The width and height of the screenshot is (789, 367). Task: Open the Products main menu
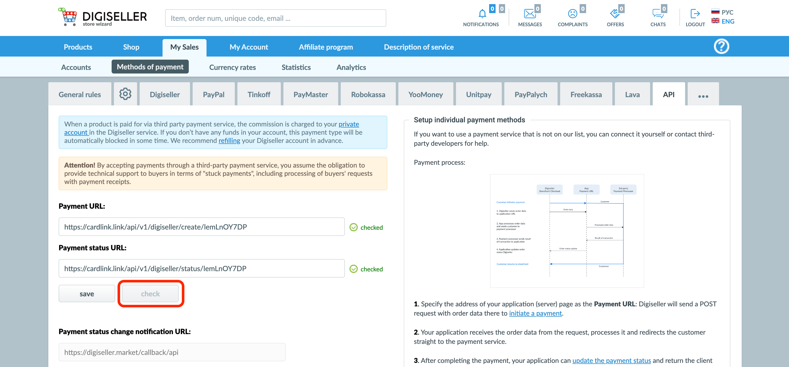78,47
